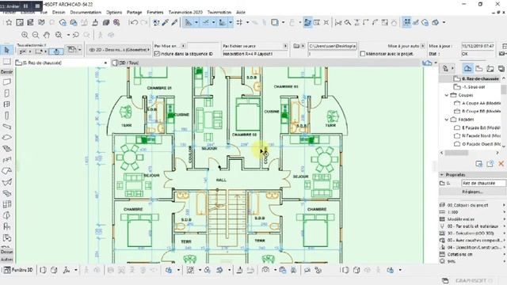The image size is (507, 285).
Task: Select 'N Façade Nord' in navigator tree
Action: (477, 135)
